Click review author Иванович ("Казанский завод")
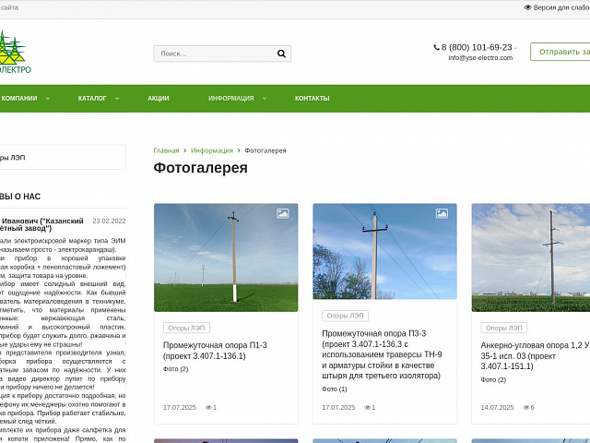The image size is (590, 443). pyautogui.click(x=41, y=224)
